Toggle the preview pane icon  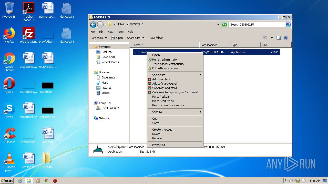click(279, 38)
